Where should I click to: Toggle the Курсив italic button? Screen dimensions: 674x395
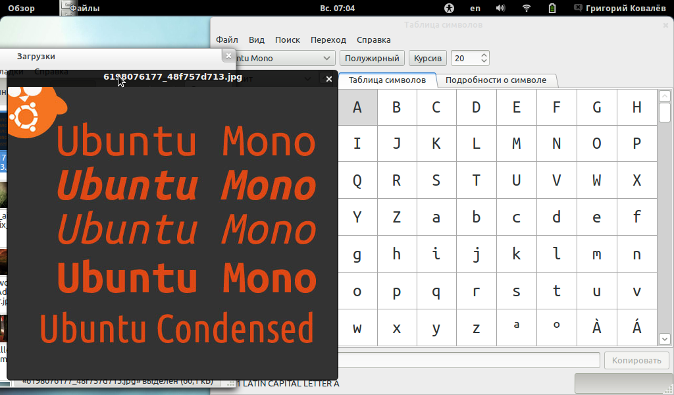(428, 58)
